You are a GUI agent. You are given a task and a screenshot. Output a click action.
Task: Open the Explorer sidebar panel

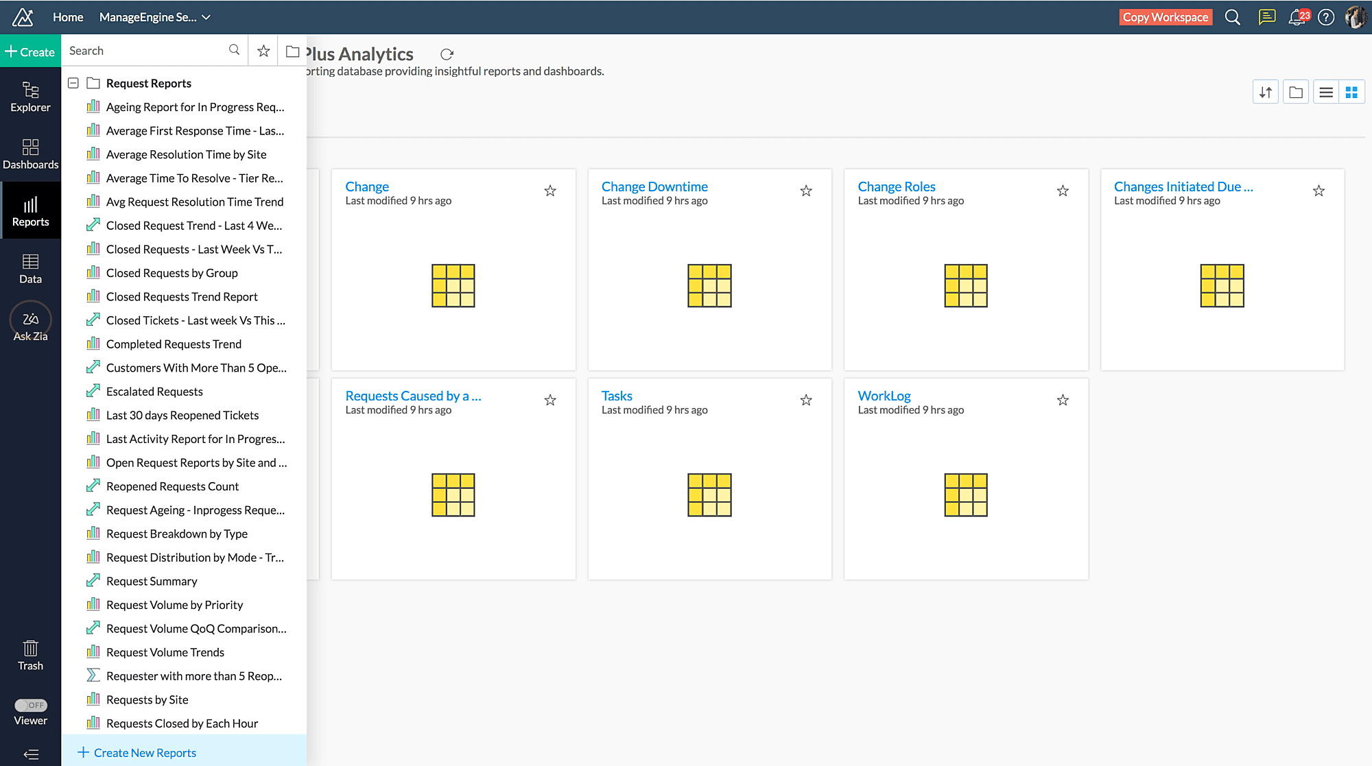pyautogui.click(x=30, y=97)
